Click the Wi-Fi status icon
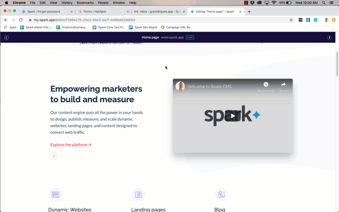 pos(274,3)
